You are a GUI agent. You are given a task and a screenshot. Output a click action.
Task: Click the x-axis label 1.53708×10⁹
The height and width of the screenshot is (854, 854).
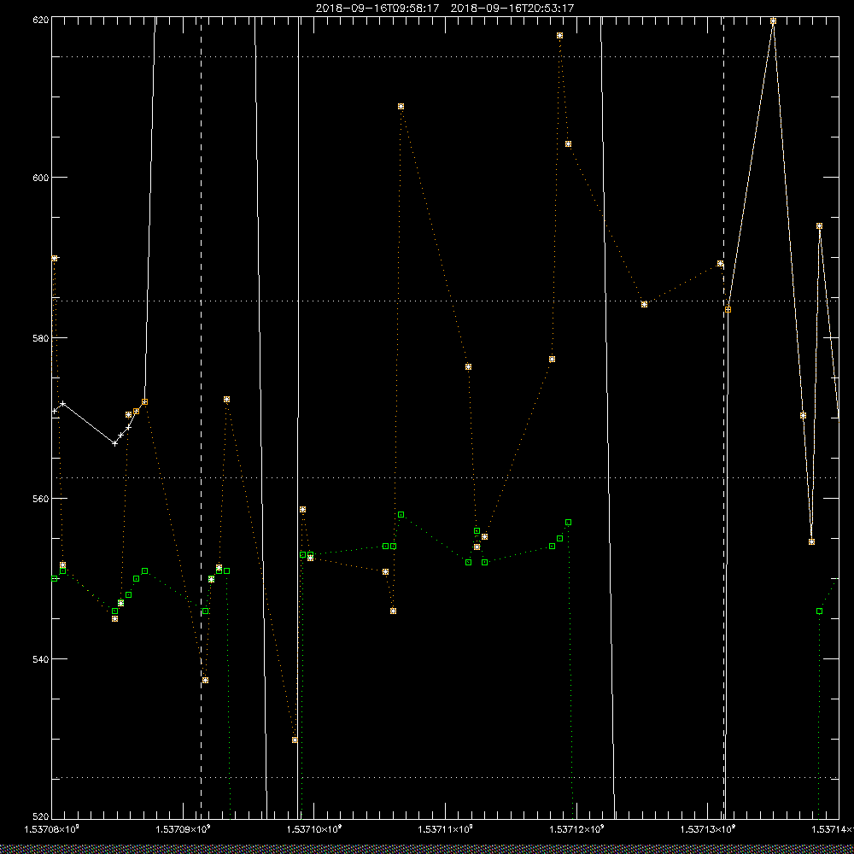click(52, 829)
